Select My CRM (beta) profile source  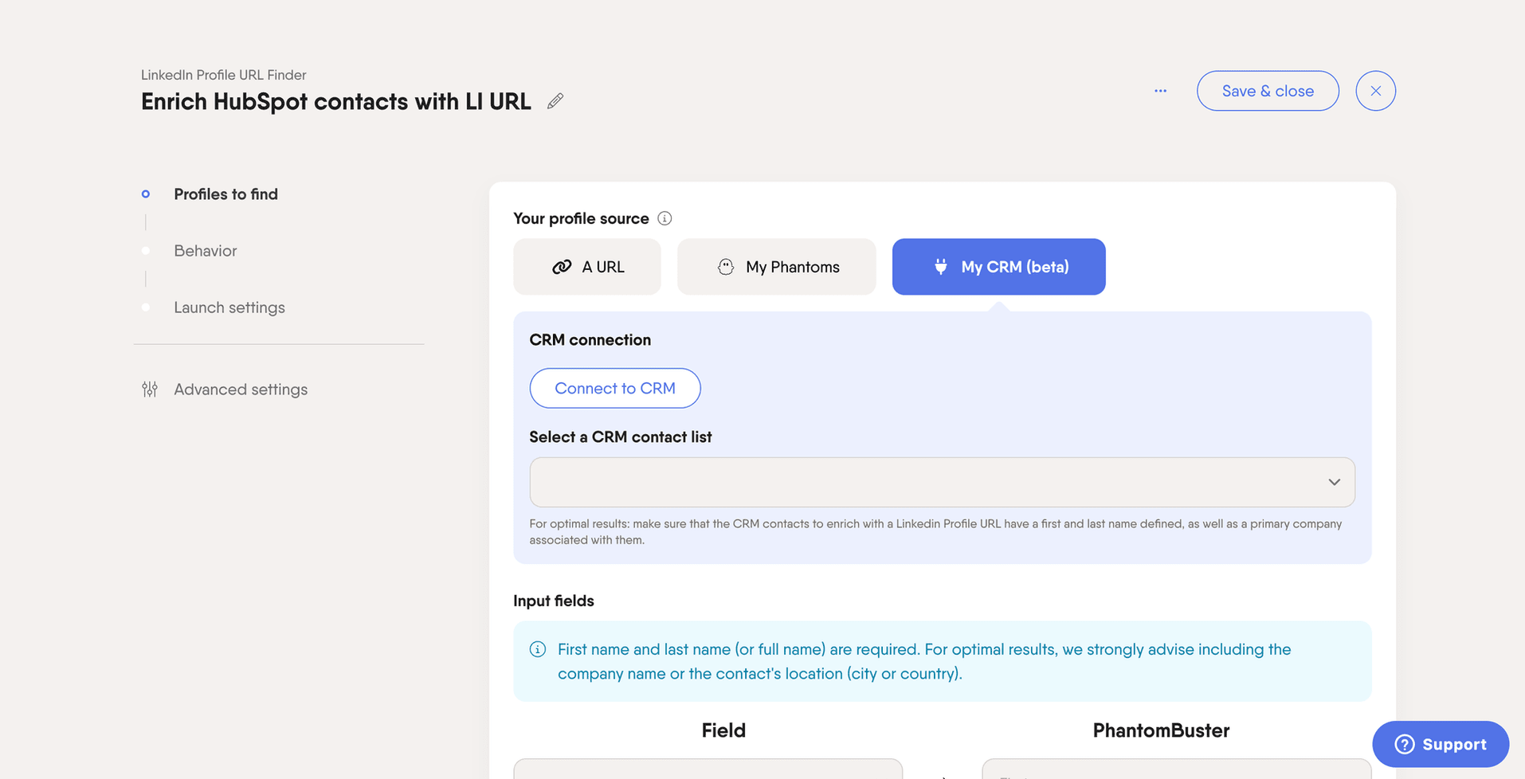(x=998, y=267)
